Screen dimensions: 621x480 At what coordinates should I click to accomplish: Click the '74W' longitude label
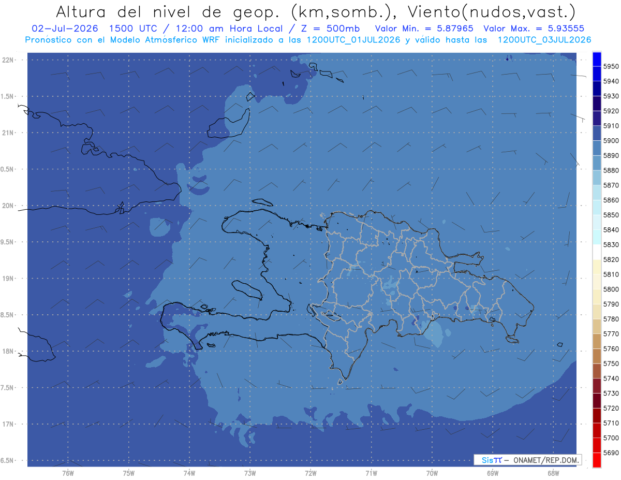click(x=189, y=473)
